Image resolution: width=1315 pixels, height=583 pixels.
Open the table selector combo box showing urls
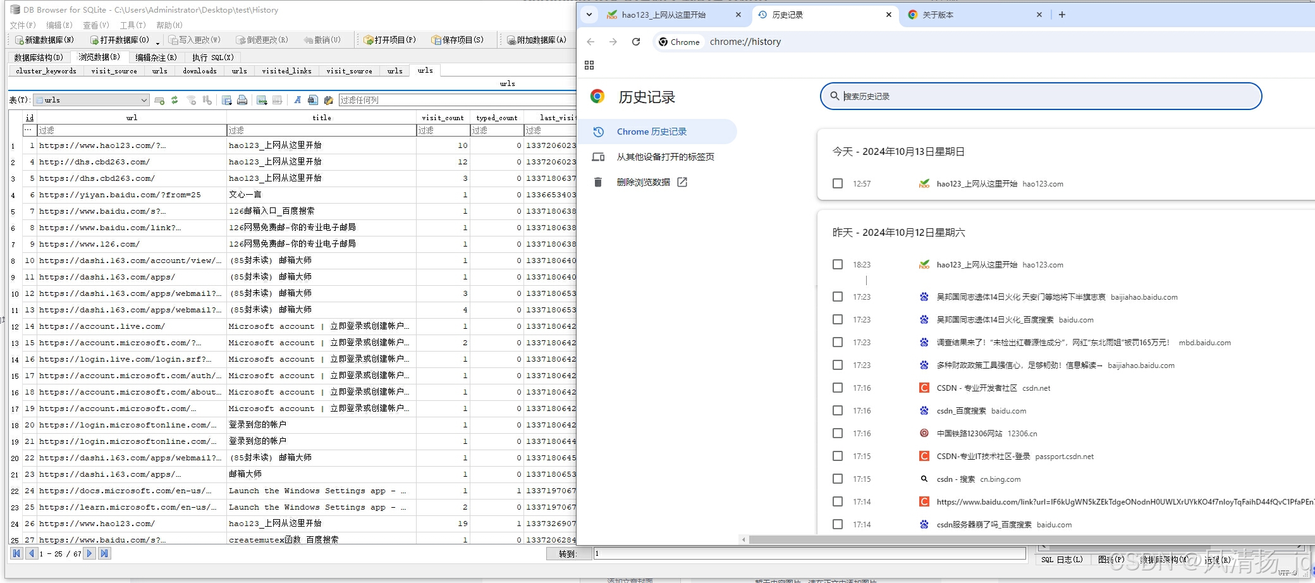tap(92, 100)
